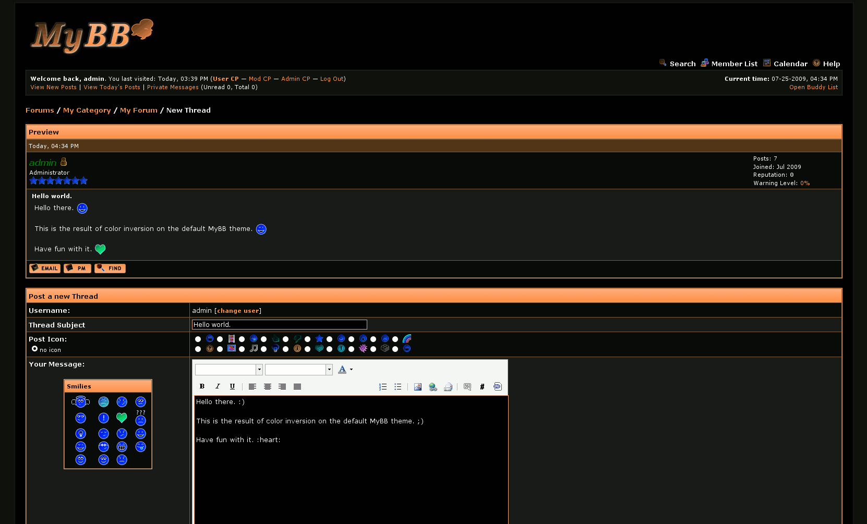Open the Admin CP link
Screen dimensions: 867x524
tap(296, 79)
